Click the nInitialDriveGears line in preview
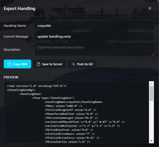 point(70,134)
